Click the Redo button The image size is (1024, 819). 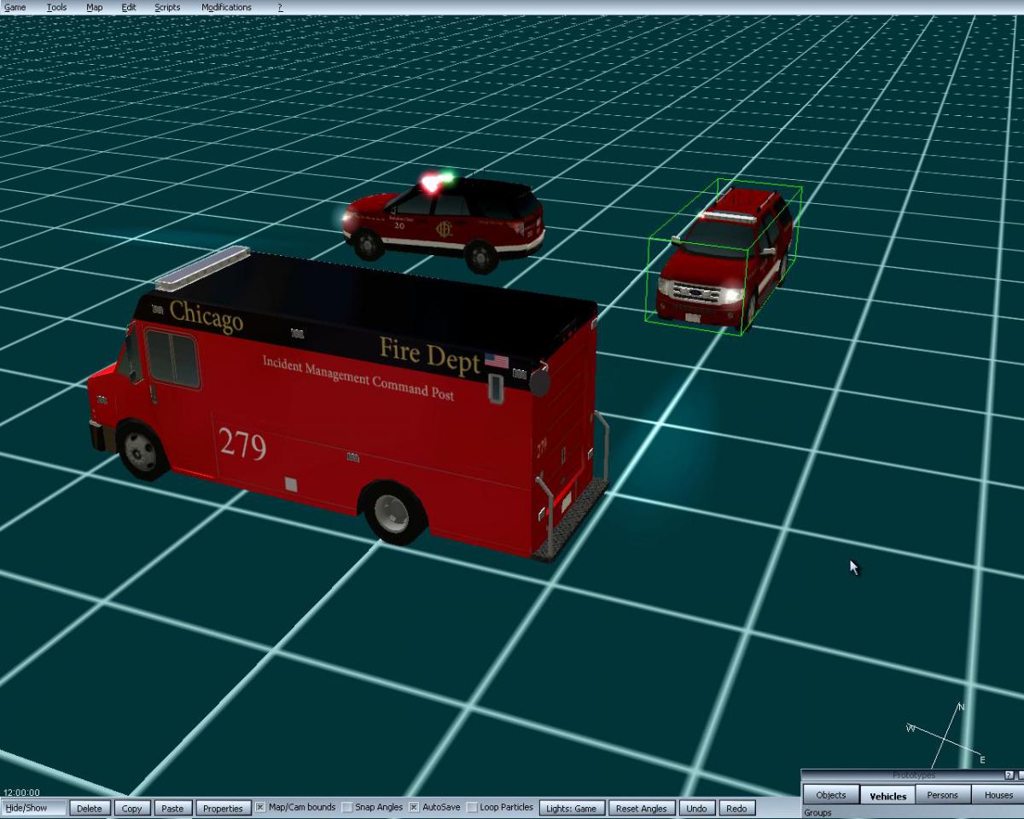tap(736, 808)
